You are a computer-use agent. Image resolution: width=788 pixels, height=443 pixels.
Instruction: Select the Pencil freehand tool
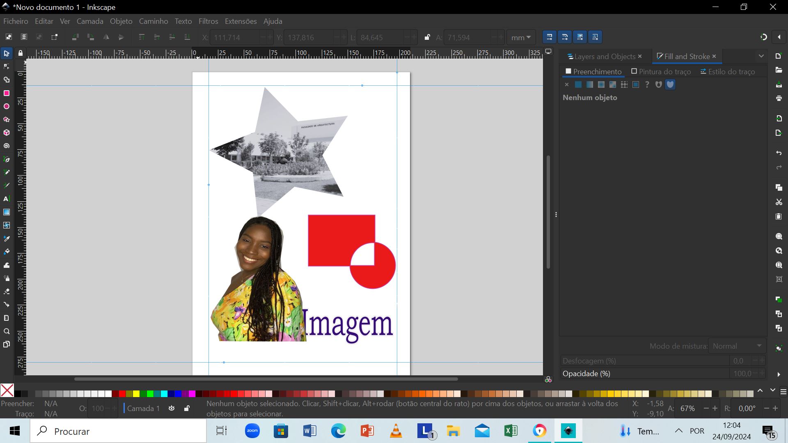[7, 172]
